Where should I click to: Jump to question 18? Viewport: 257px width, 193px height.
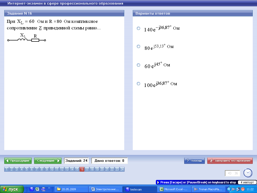(x=92, y=169)
